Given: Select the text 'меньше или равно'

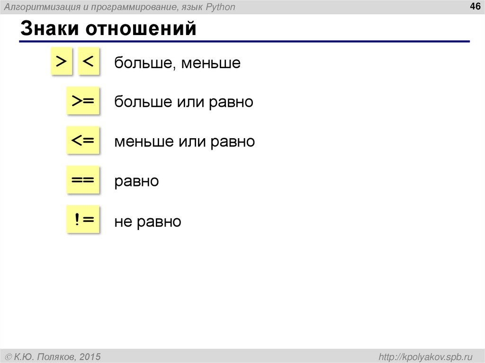Looking at the screenshot, I should (185, 141).
